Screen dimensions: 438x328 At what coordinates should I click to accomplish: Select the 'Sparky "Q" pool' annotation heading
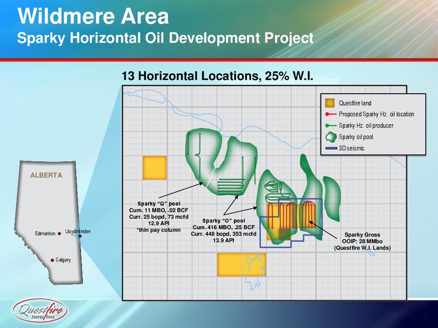[x=159, y=204]
